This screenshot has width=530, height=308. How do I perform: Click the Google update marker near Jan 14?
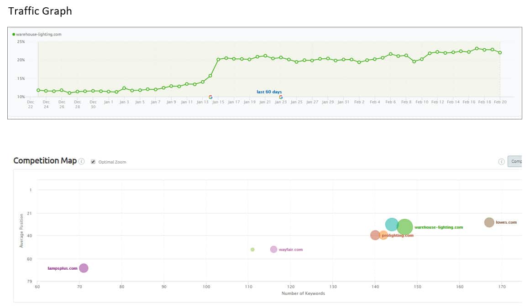tap(210, 97)
